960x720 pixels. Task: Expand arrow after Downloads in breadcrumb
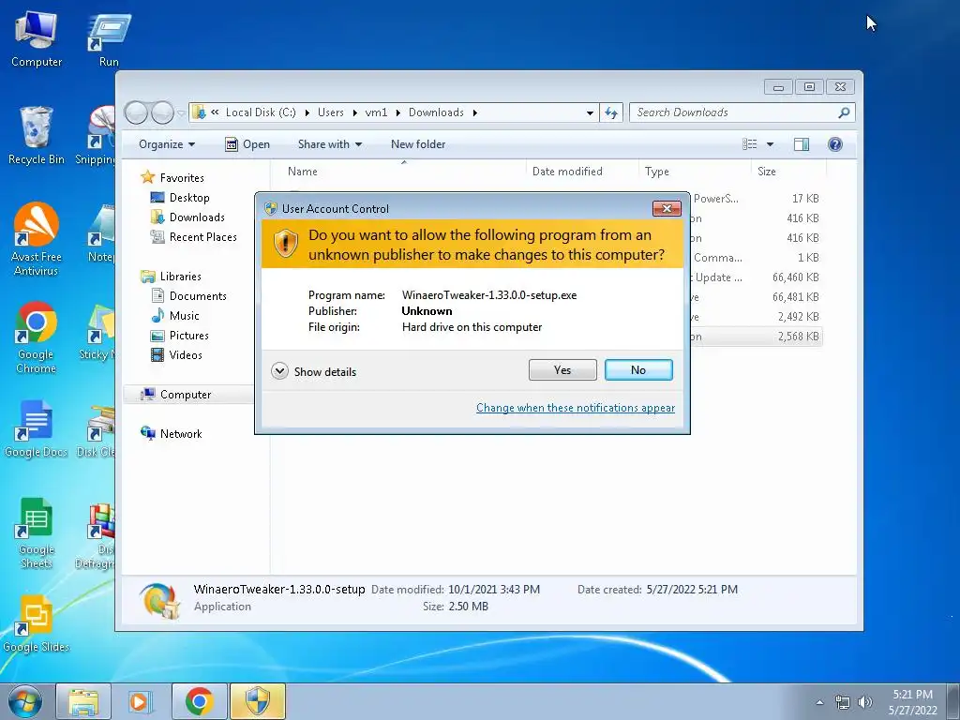(x=475, y=112)
